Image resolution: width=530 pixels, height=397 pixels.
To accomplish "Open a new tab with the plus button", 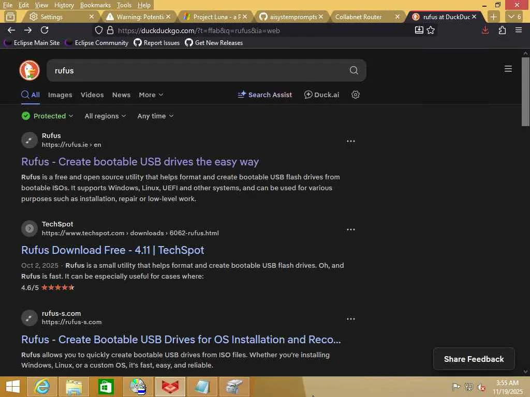I will click(493, 17).
